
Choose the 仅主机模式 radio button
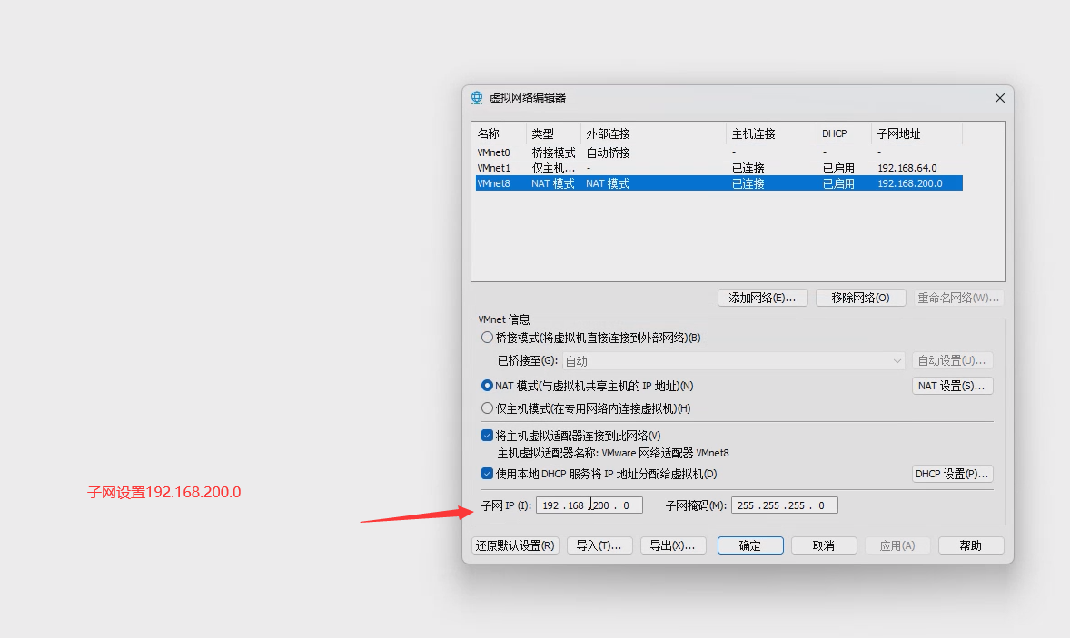(488, 408)
